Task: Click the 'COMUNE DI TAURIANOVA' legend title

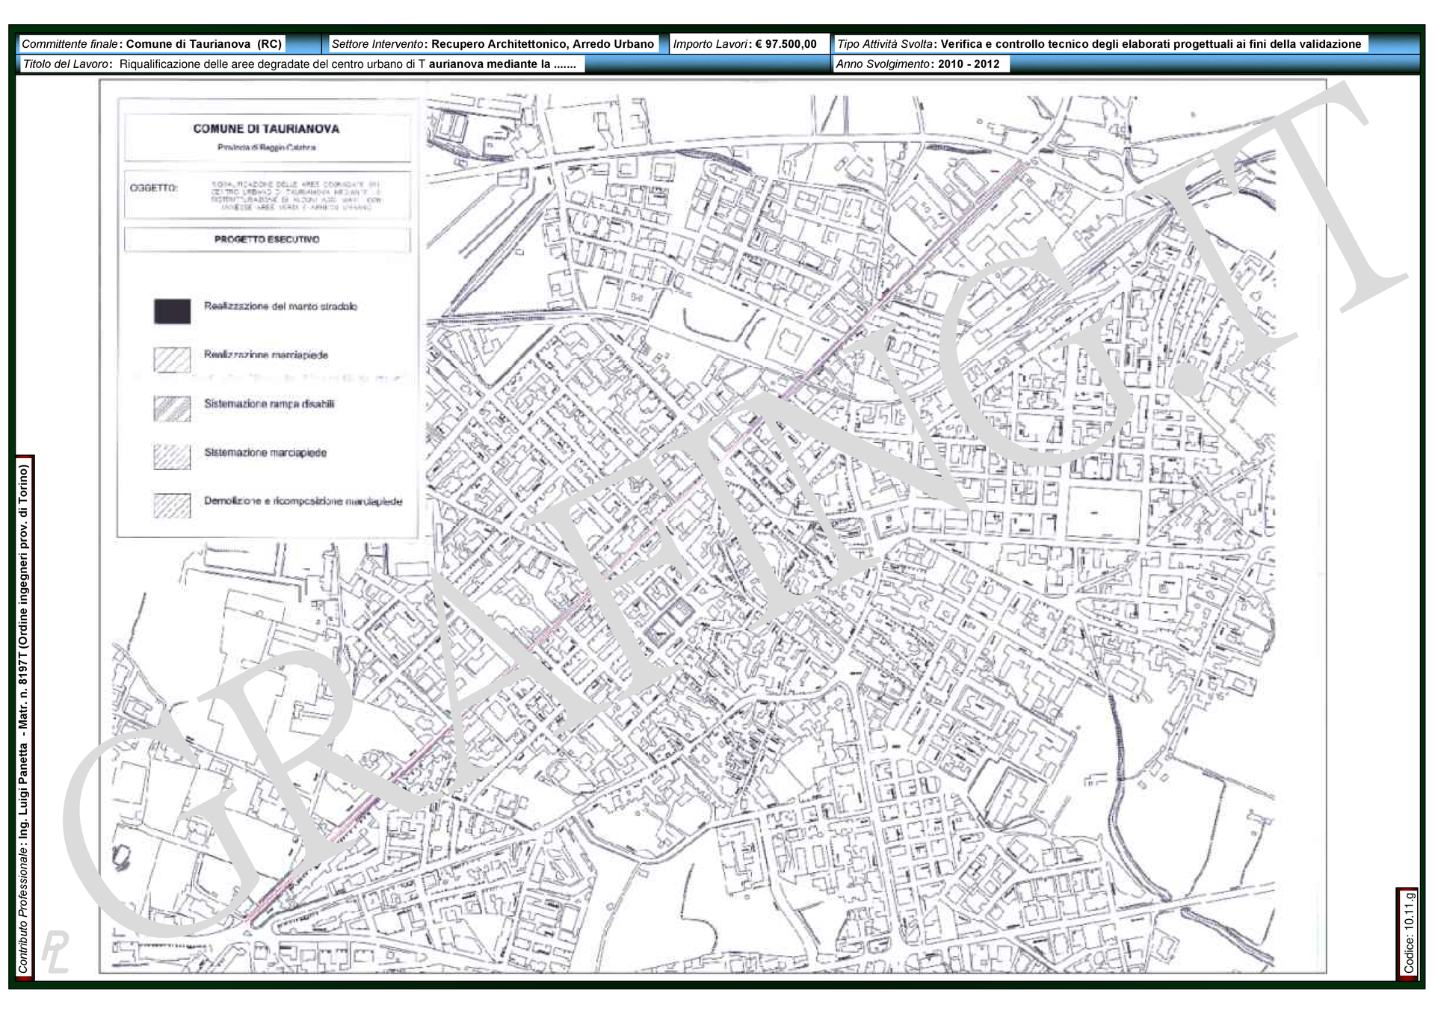Action: (x=266, y=129)
